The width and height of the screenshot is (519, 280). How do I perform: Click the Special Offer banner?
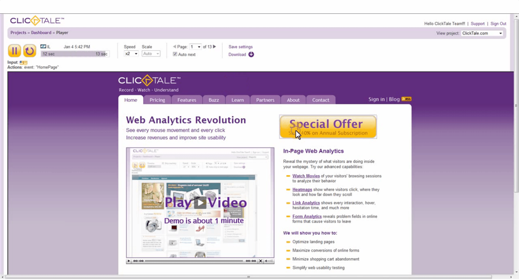pyautogui.click(x=328, y=126)
